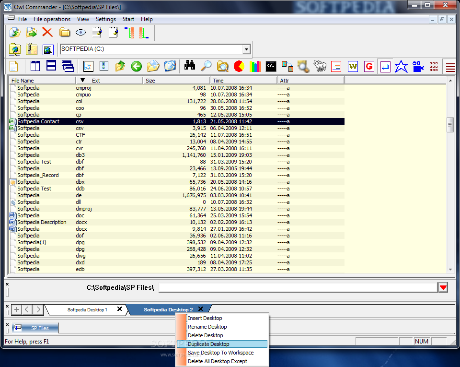Image resolution: width=460 pixels, height=367 pixels.
Task: Select Save Desktop To Workspace entry
Action: coord(222,353)
